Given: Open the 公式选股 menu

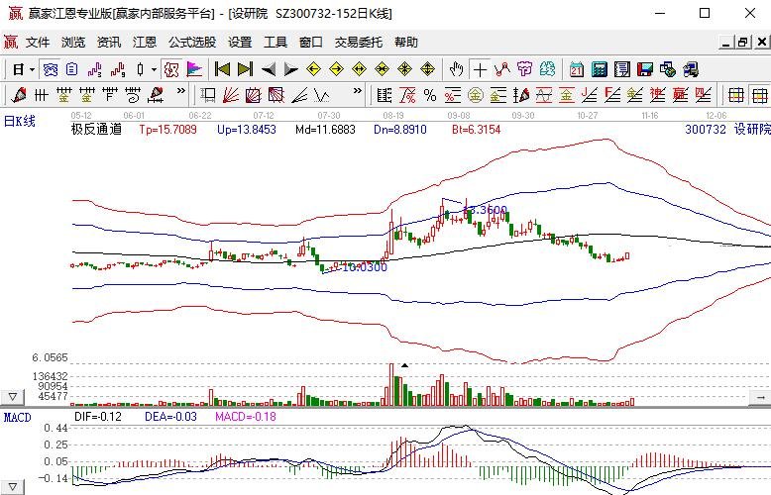Looking at the screenshot, I should (x=192, y=43).
